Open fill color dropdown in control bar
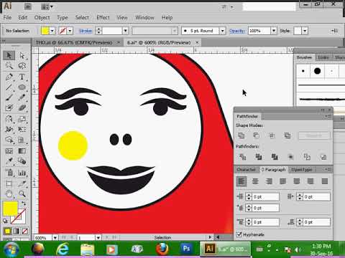 [52, 31]
